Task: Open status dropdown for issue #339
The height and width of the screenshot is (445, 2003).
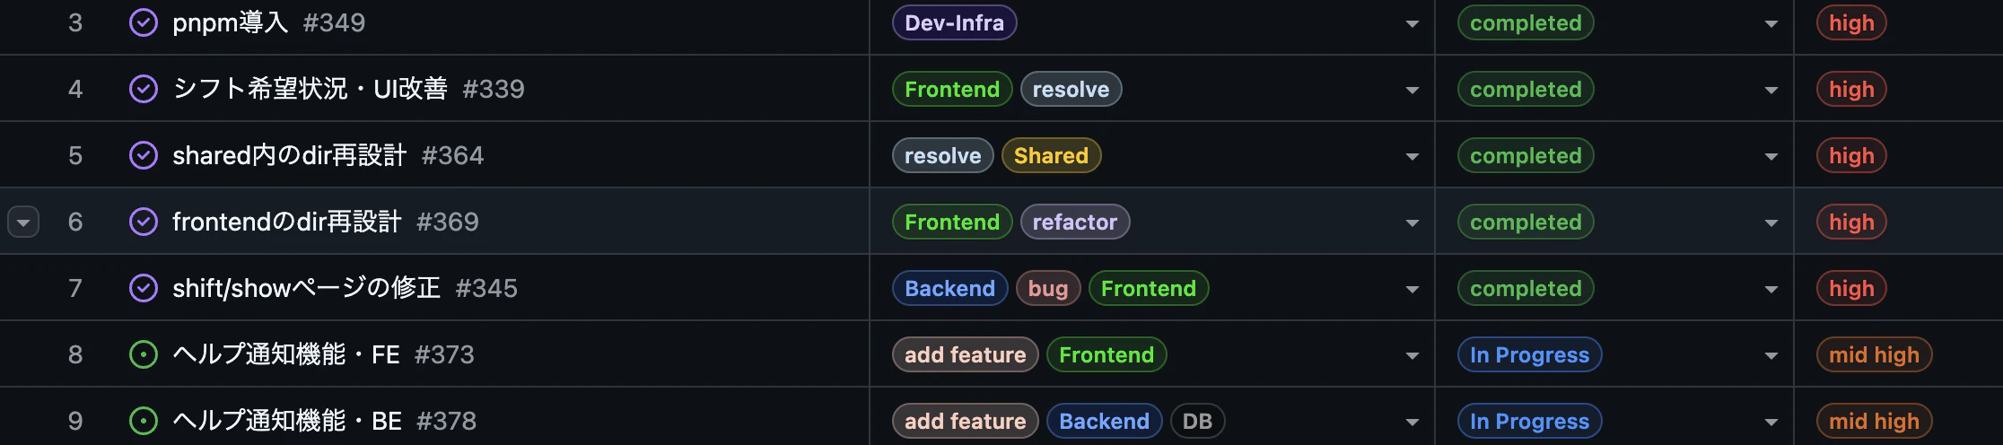Action: click(x=1771, y=91)
